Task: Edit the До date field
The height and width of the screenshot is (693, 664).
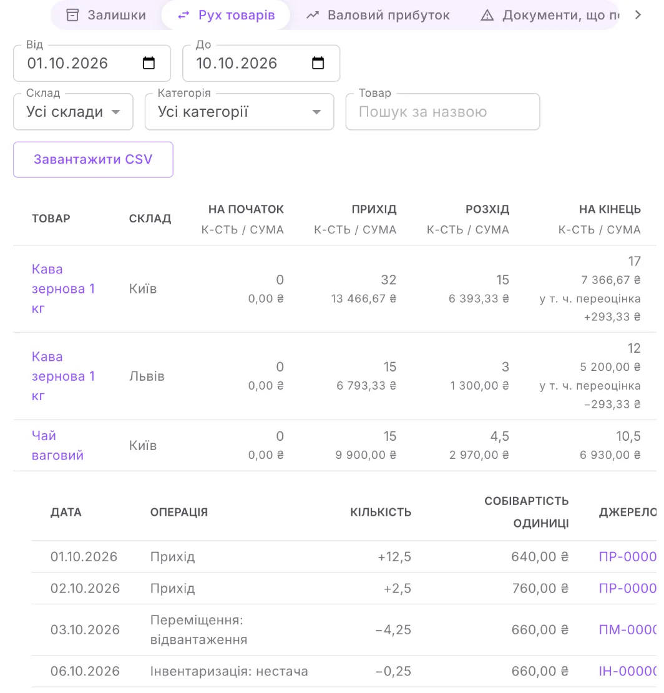Action: [261, 63]
